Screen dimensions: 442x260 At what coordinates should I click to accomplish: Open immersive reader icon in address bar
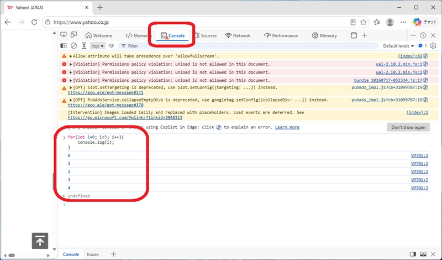(x=353, y=22)
